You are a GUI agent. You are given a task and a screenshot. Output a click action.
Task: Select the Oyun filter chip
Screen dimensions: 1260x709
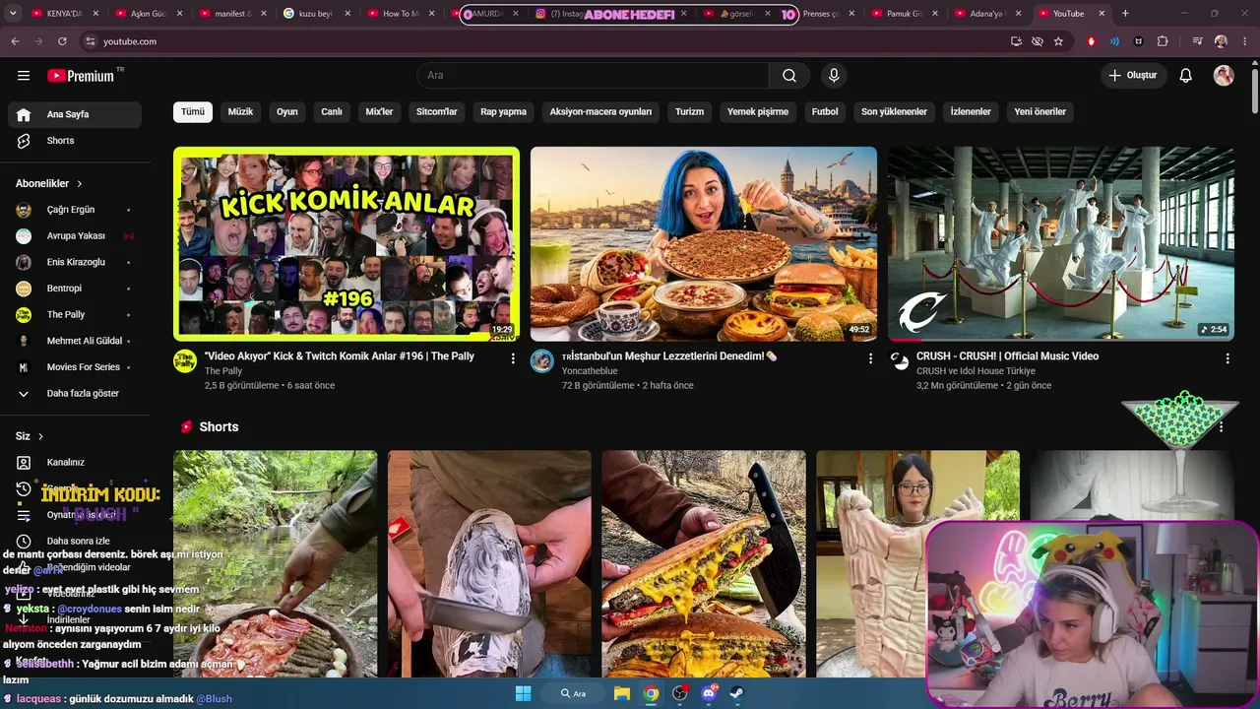pyautogui.click(x=287, y=112)
